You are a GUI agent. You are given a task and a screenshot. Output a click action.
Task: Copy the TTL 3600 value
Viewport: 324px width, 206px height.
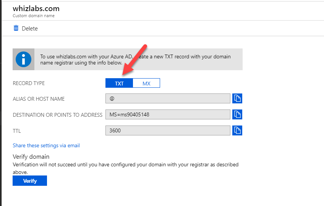coord(237,130)
